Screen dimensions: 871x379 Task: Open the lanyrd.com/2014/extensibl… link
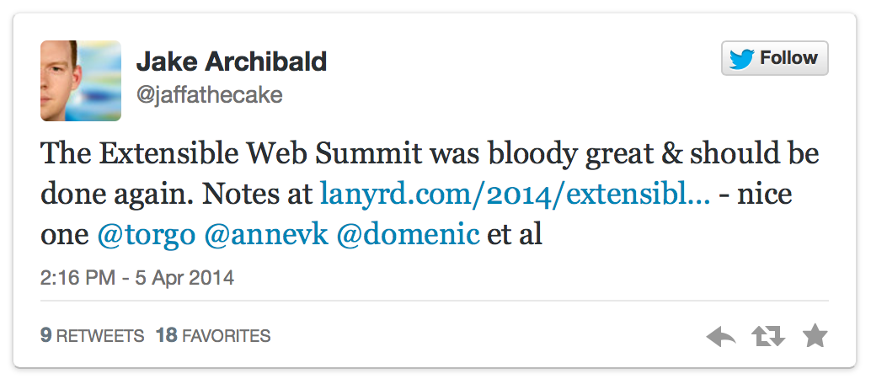tap(515, 195)
